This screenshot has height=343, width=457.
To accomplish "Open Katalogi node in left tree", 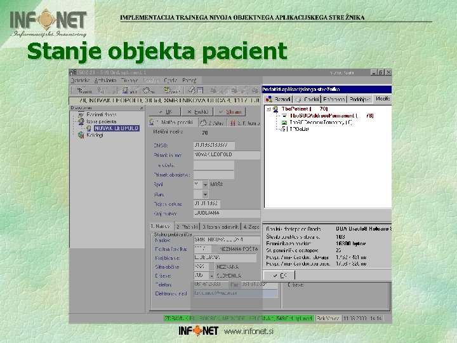I will coord(95,135).
